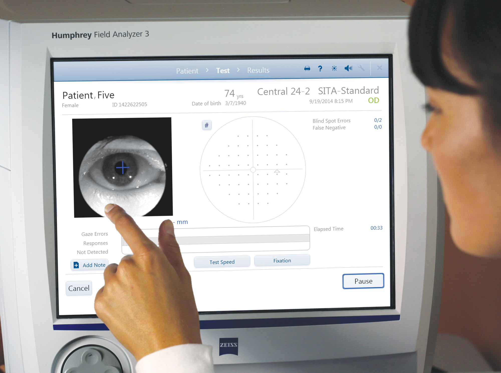The width and height of the screenshot is (501, 373).
Task: Click the 'Blind Spot Errors' label
Action: point(331,121)
